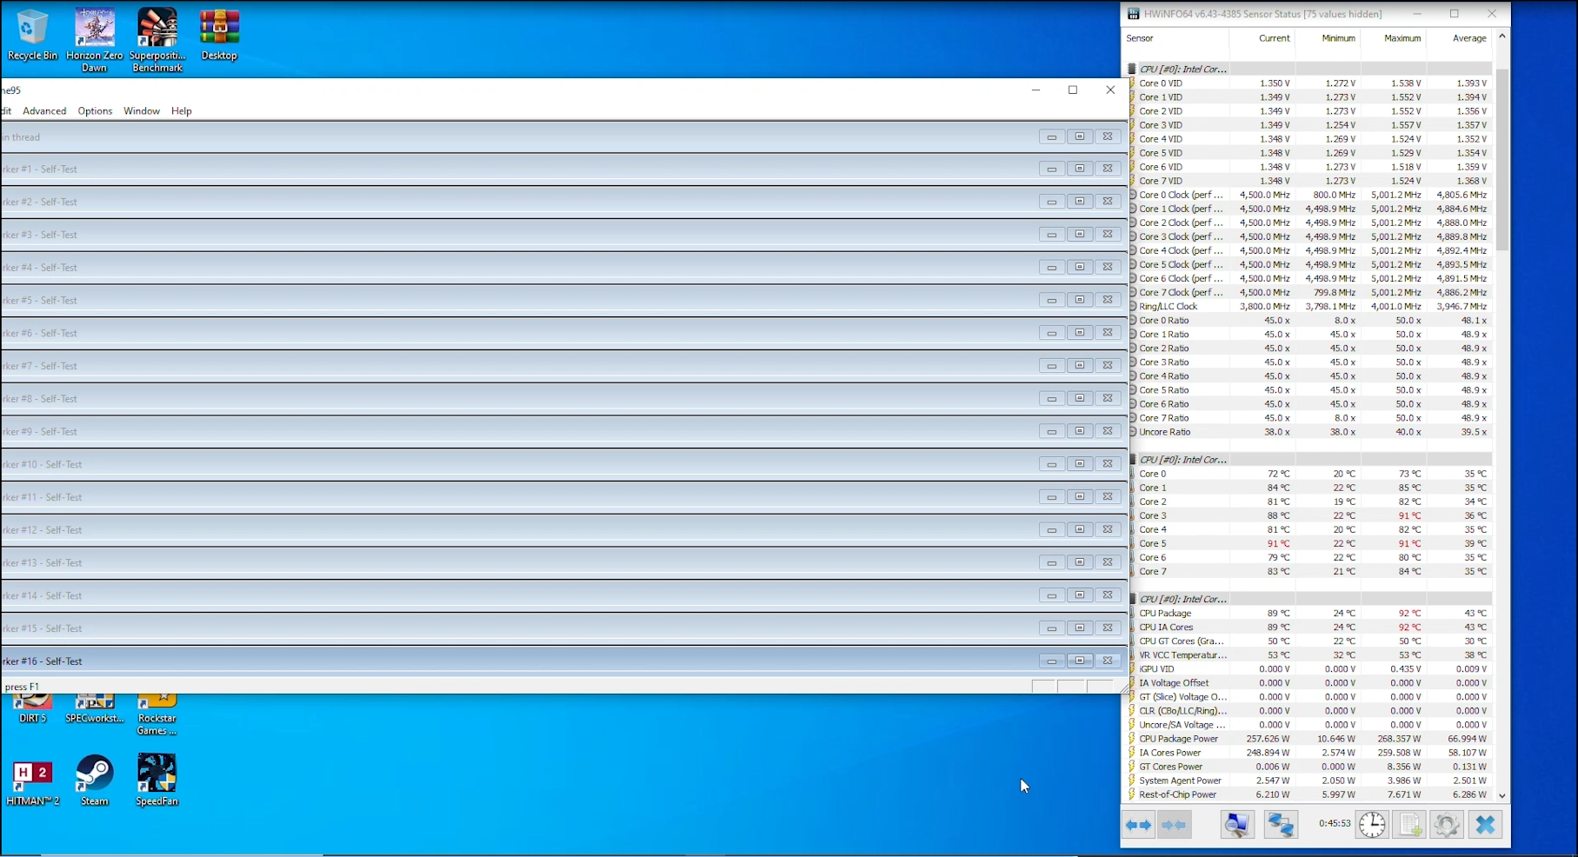Collapse the CPU core temperatures group header

pyautogui.click(x=1182, y=460)
